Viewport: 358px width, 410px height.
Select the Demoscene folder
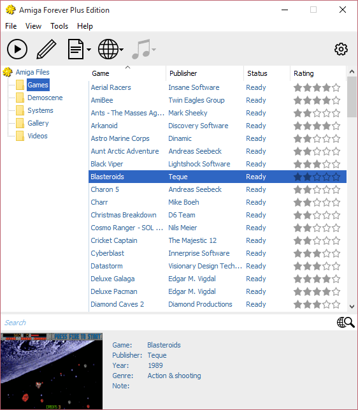click(45, 98)
